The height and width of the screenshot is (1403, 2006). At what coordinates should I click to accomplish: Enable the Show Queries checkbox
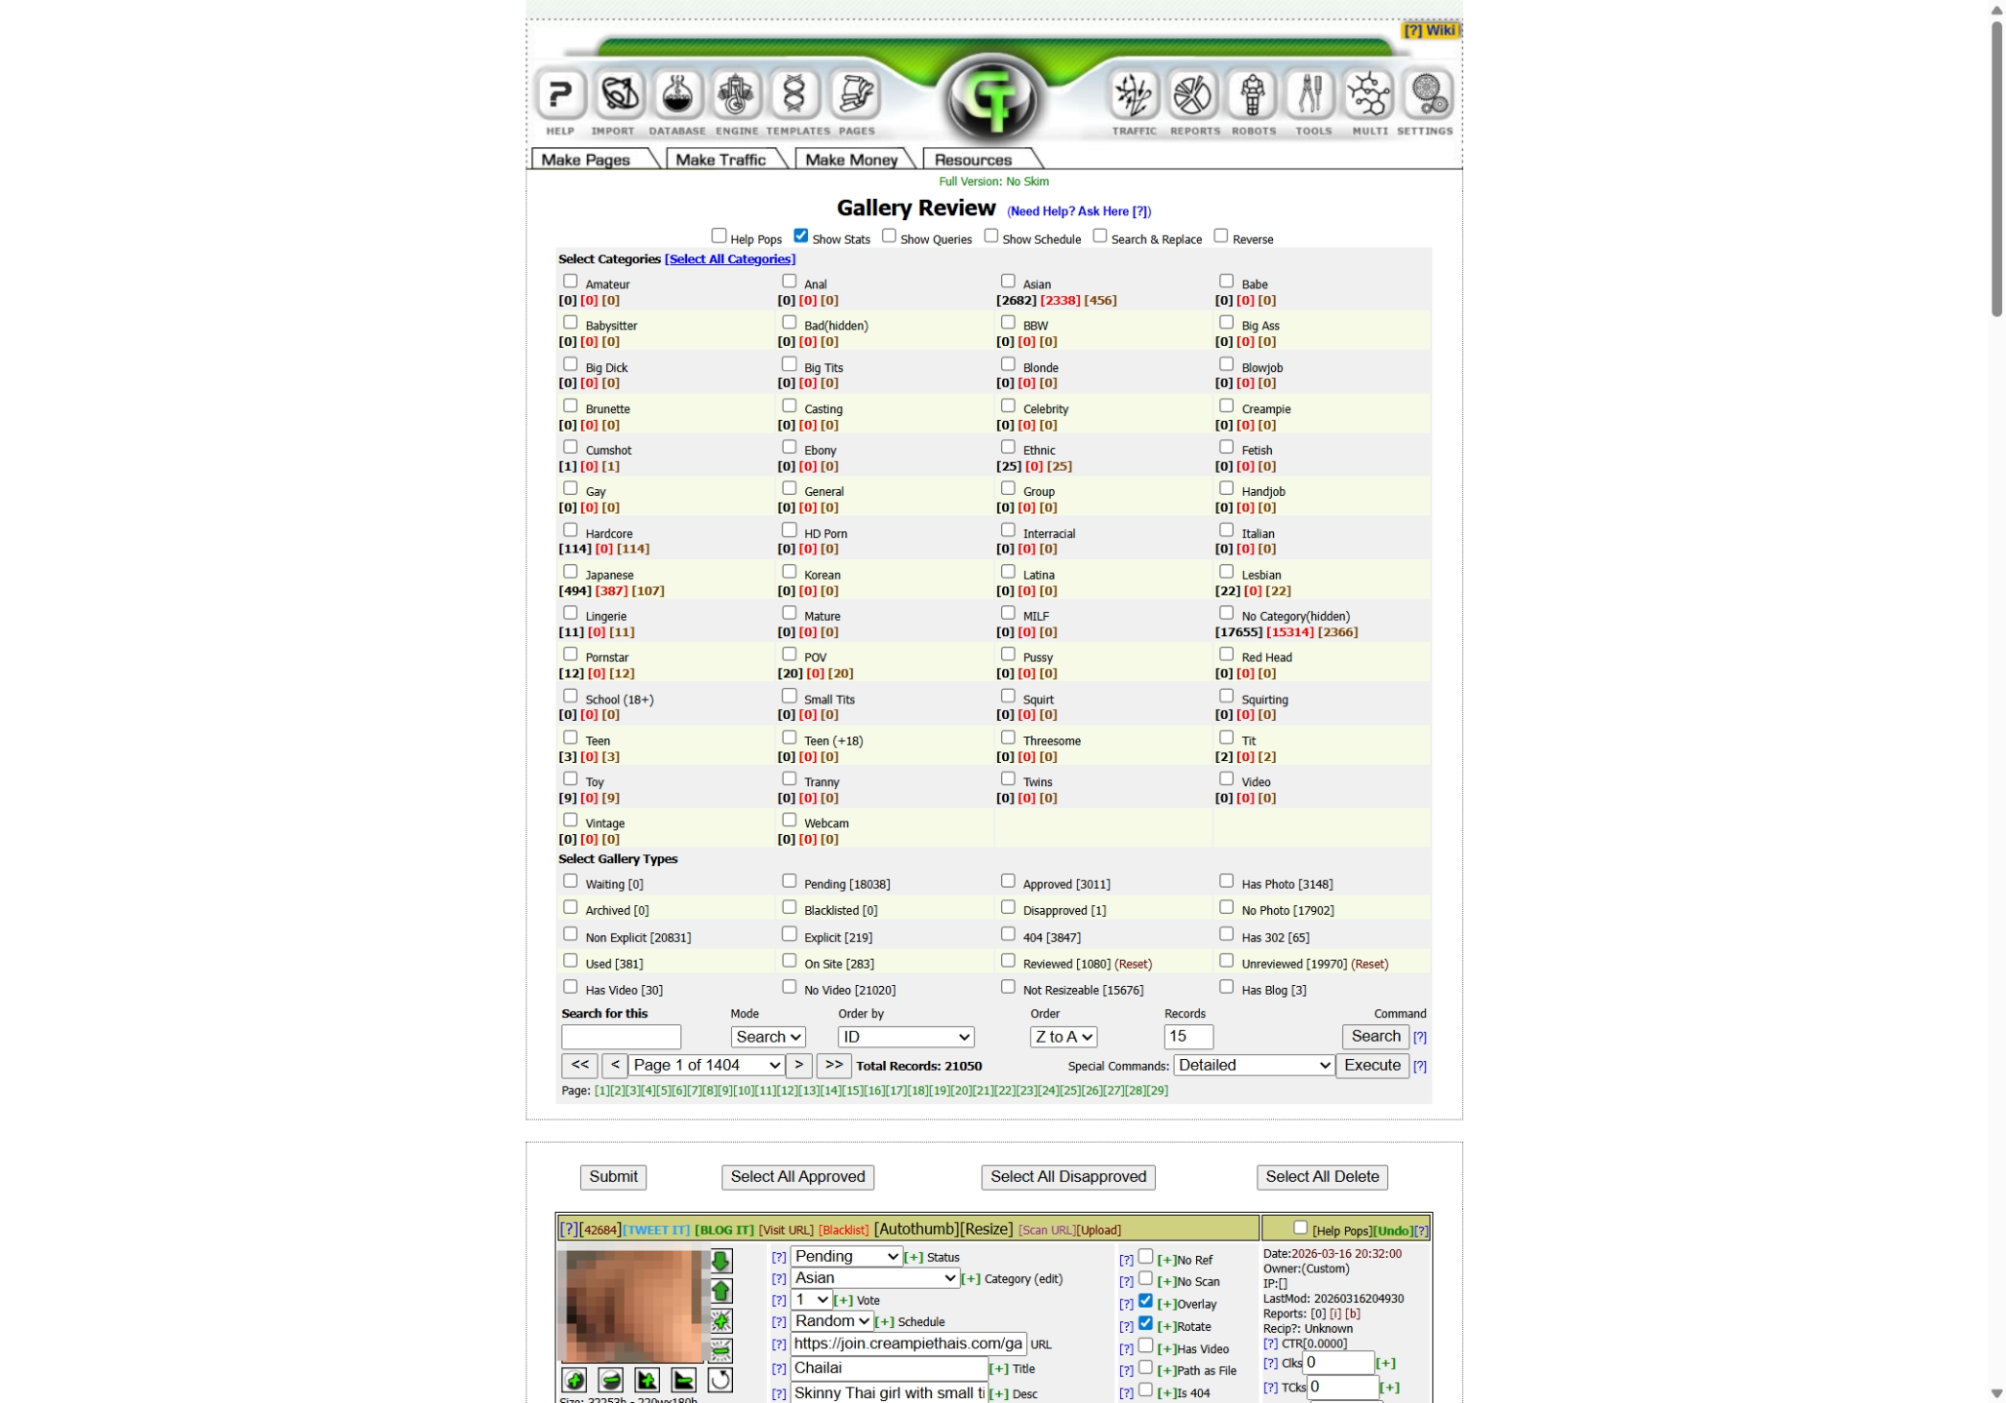tap(889, 236)
